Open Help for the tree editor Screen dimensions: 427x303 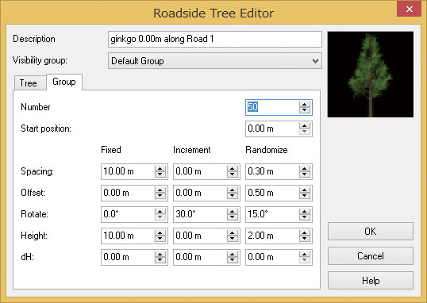371,281
